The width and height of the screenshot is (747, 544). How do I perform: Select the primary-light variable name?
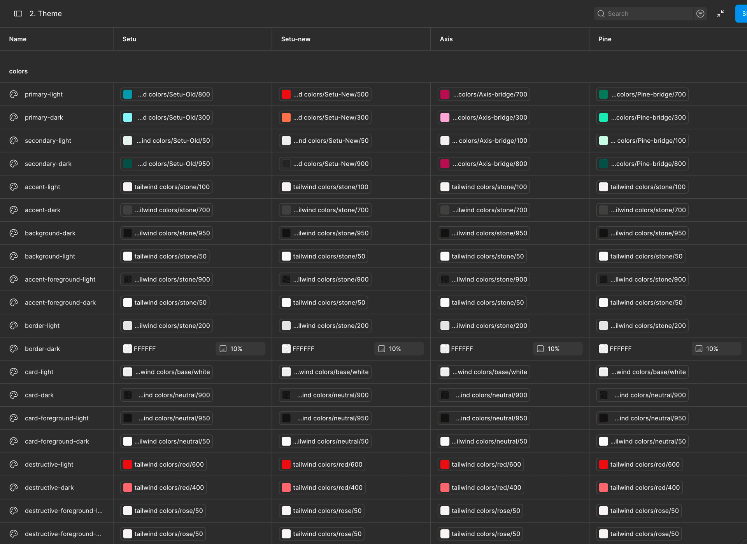point(44,94)
